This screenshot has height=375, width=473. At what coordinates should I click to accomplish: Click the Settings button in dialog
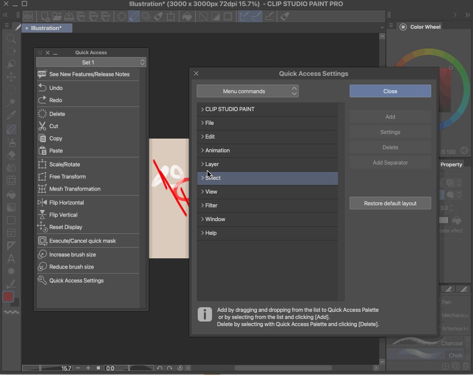(390, 132)
